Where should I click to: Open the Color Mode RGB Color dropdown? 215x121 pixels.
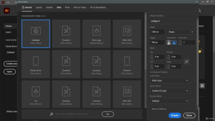170,81
